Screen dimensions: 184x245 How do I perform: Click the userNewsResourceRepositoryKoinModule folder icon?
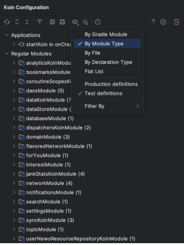coord(22,239)
